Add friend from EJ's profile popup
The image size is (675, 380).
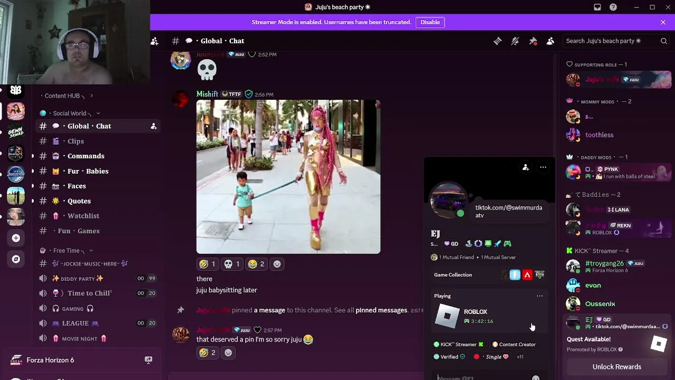(x=526, y=168)
